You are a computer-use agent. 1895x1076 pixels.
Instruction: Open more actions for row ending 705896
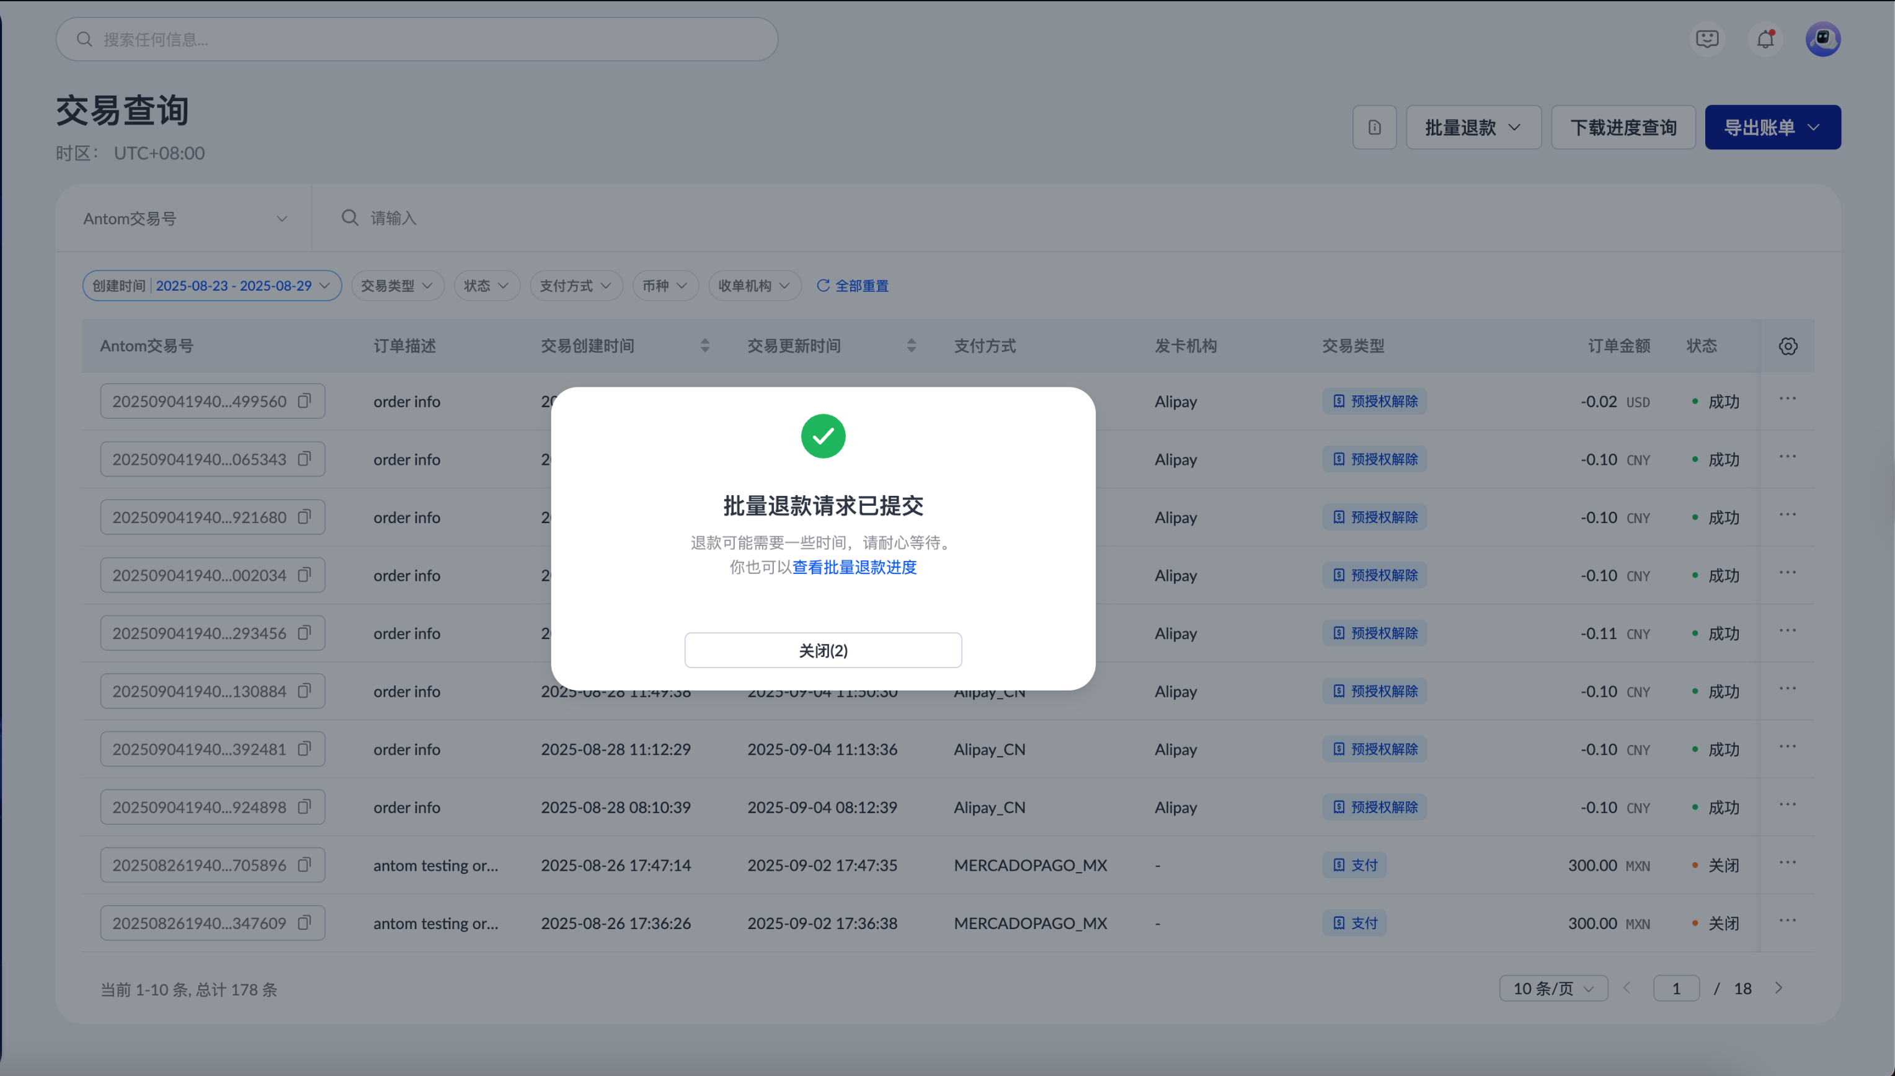(x=1788, y=863)
